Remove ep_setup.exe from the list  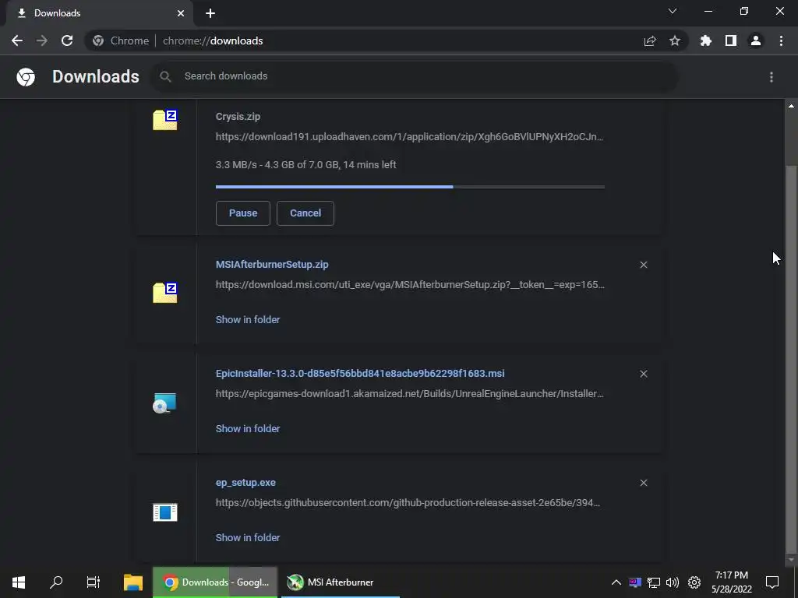point(644,483)
